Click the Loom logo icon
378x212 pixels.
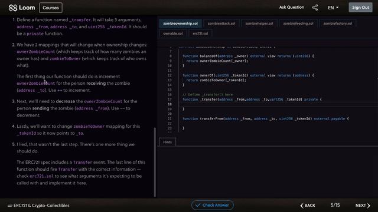[13, 8]
